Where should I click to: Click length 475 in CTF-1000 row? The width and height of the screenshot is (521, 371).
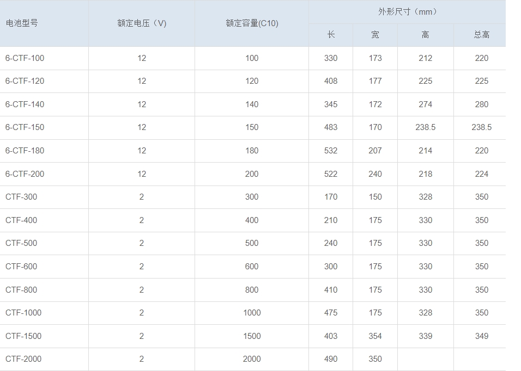point(331,313)
